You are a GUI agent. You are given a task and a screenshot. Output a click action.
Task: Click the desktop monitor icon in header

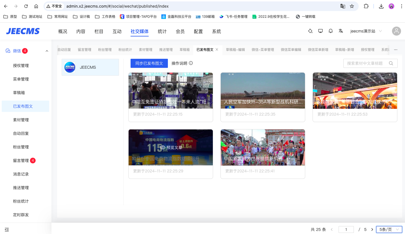[x=320, y=31]
